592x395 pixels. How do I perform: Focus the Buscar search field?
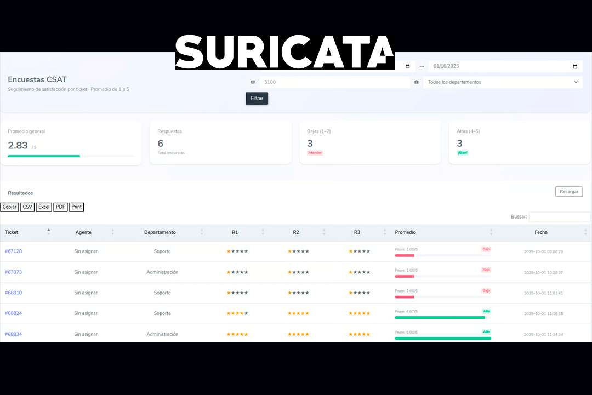click(559, 217)
